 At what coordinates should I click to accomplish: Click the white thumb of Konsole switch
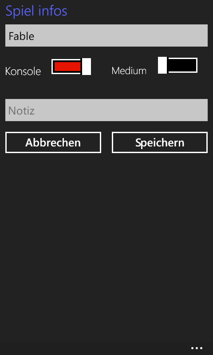point(87,67)
